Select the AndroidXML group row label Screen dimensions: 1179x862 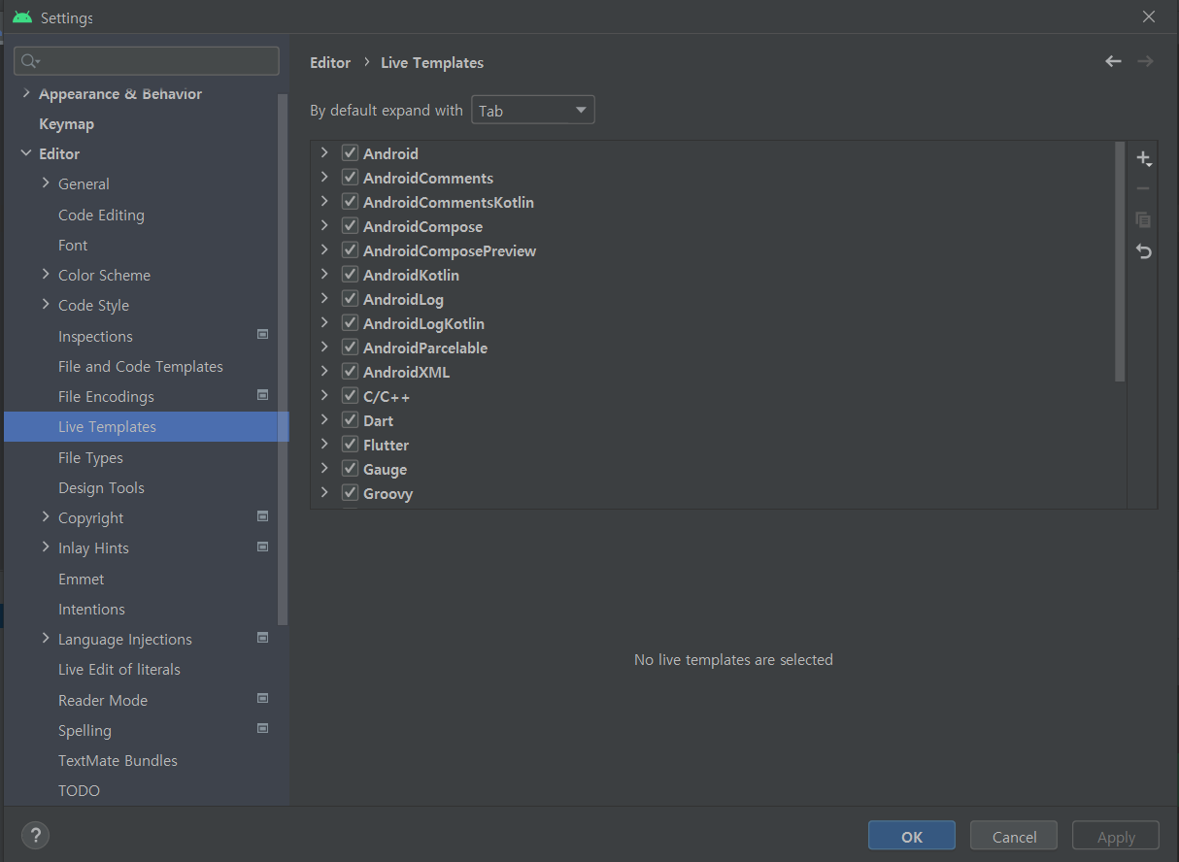[406, 372]
